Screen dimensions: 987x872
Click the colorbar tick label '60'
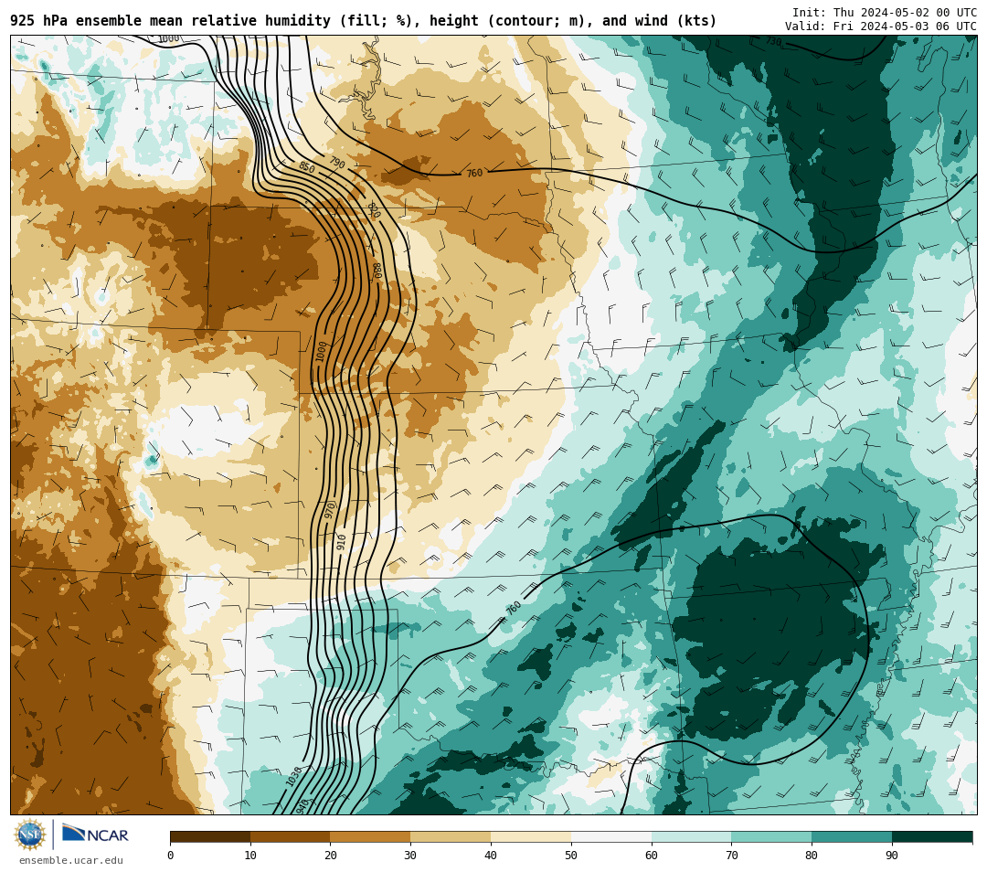click(652, 855)
